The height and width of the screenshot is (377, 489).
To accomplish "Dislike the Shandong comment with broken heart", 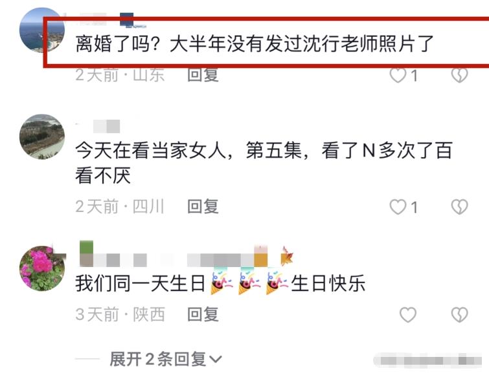I will [459, 75].
